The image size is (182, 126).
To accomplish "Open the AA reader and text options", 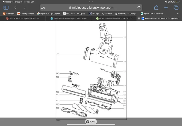I will (43, 8).
